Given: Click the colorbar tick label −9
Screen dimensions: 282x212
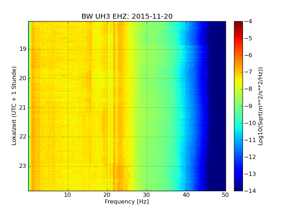Looking at the screenshot, I should [249, 106].
